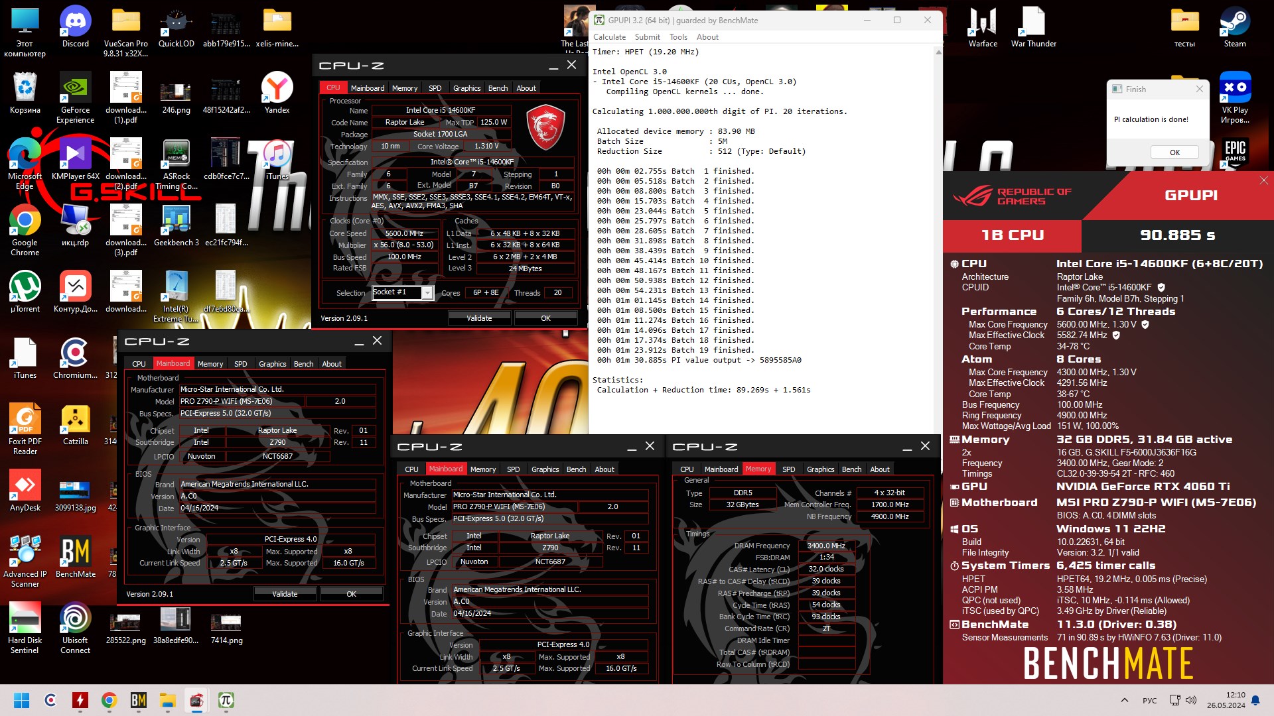Launch War Thunder shortcut
The width and height of the screenshot is (1274, 716).
pyautogui.click(x=1033, y=27)
